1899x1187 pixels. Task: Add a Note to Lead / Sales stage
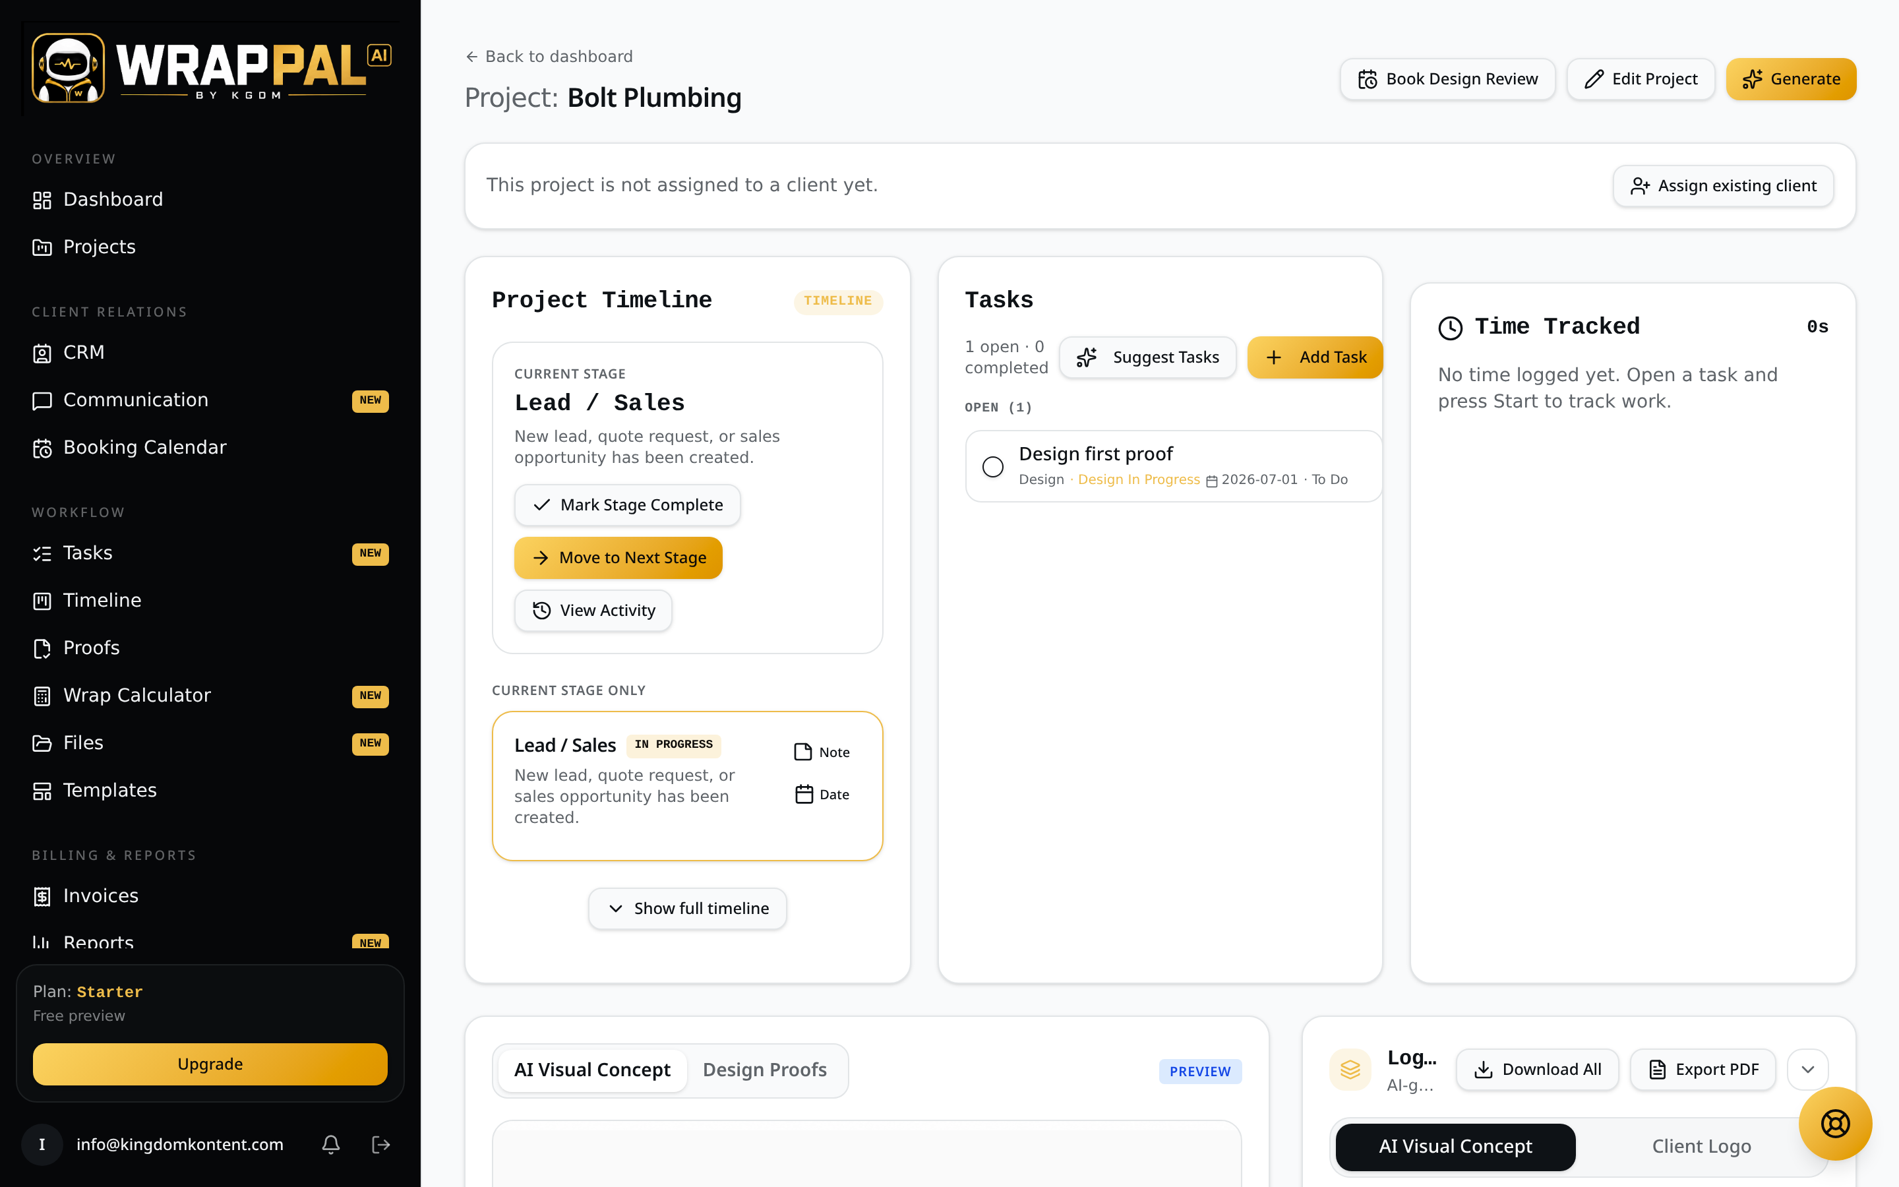click(822, 752)
